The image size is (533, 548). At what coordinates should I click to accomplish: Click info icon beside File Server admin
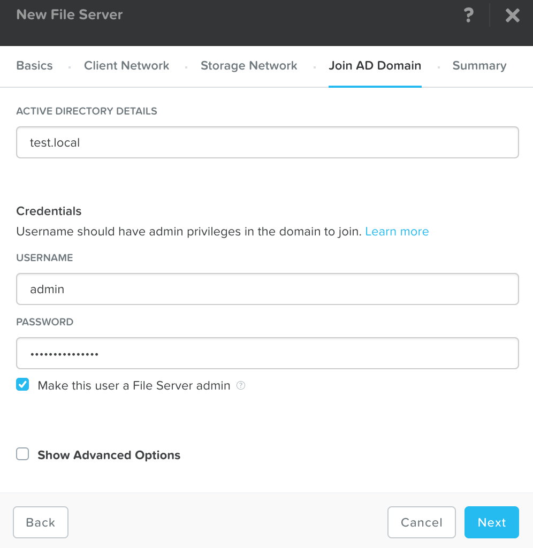click(241, 385)
